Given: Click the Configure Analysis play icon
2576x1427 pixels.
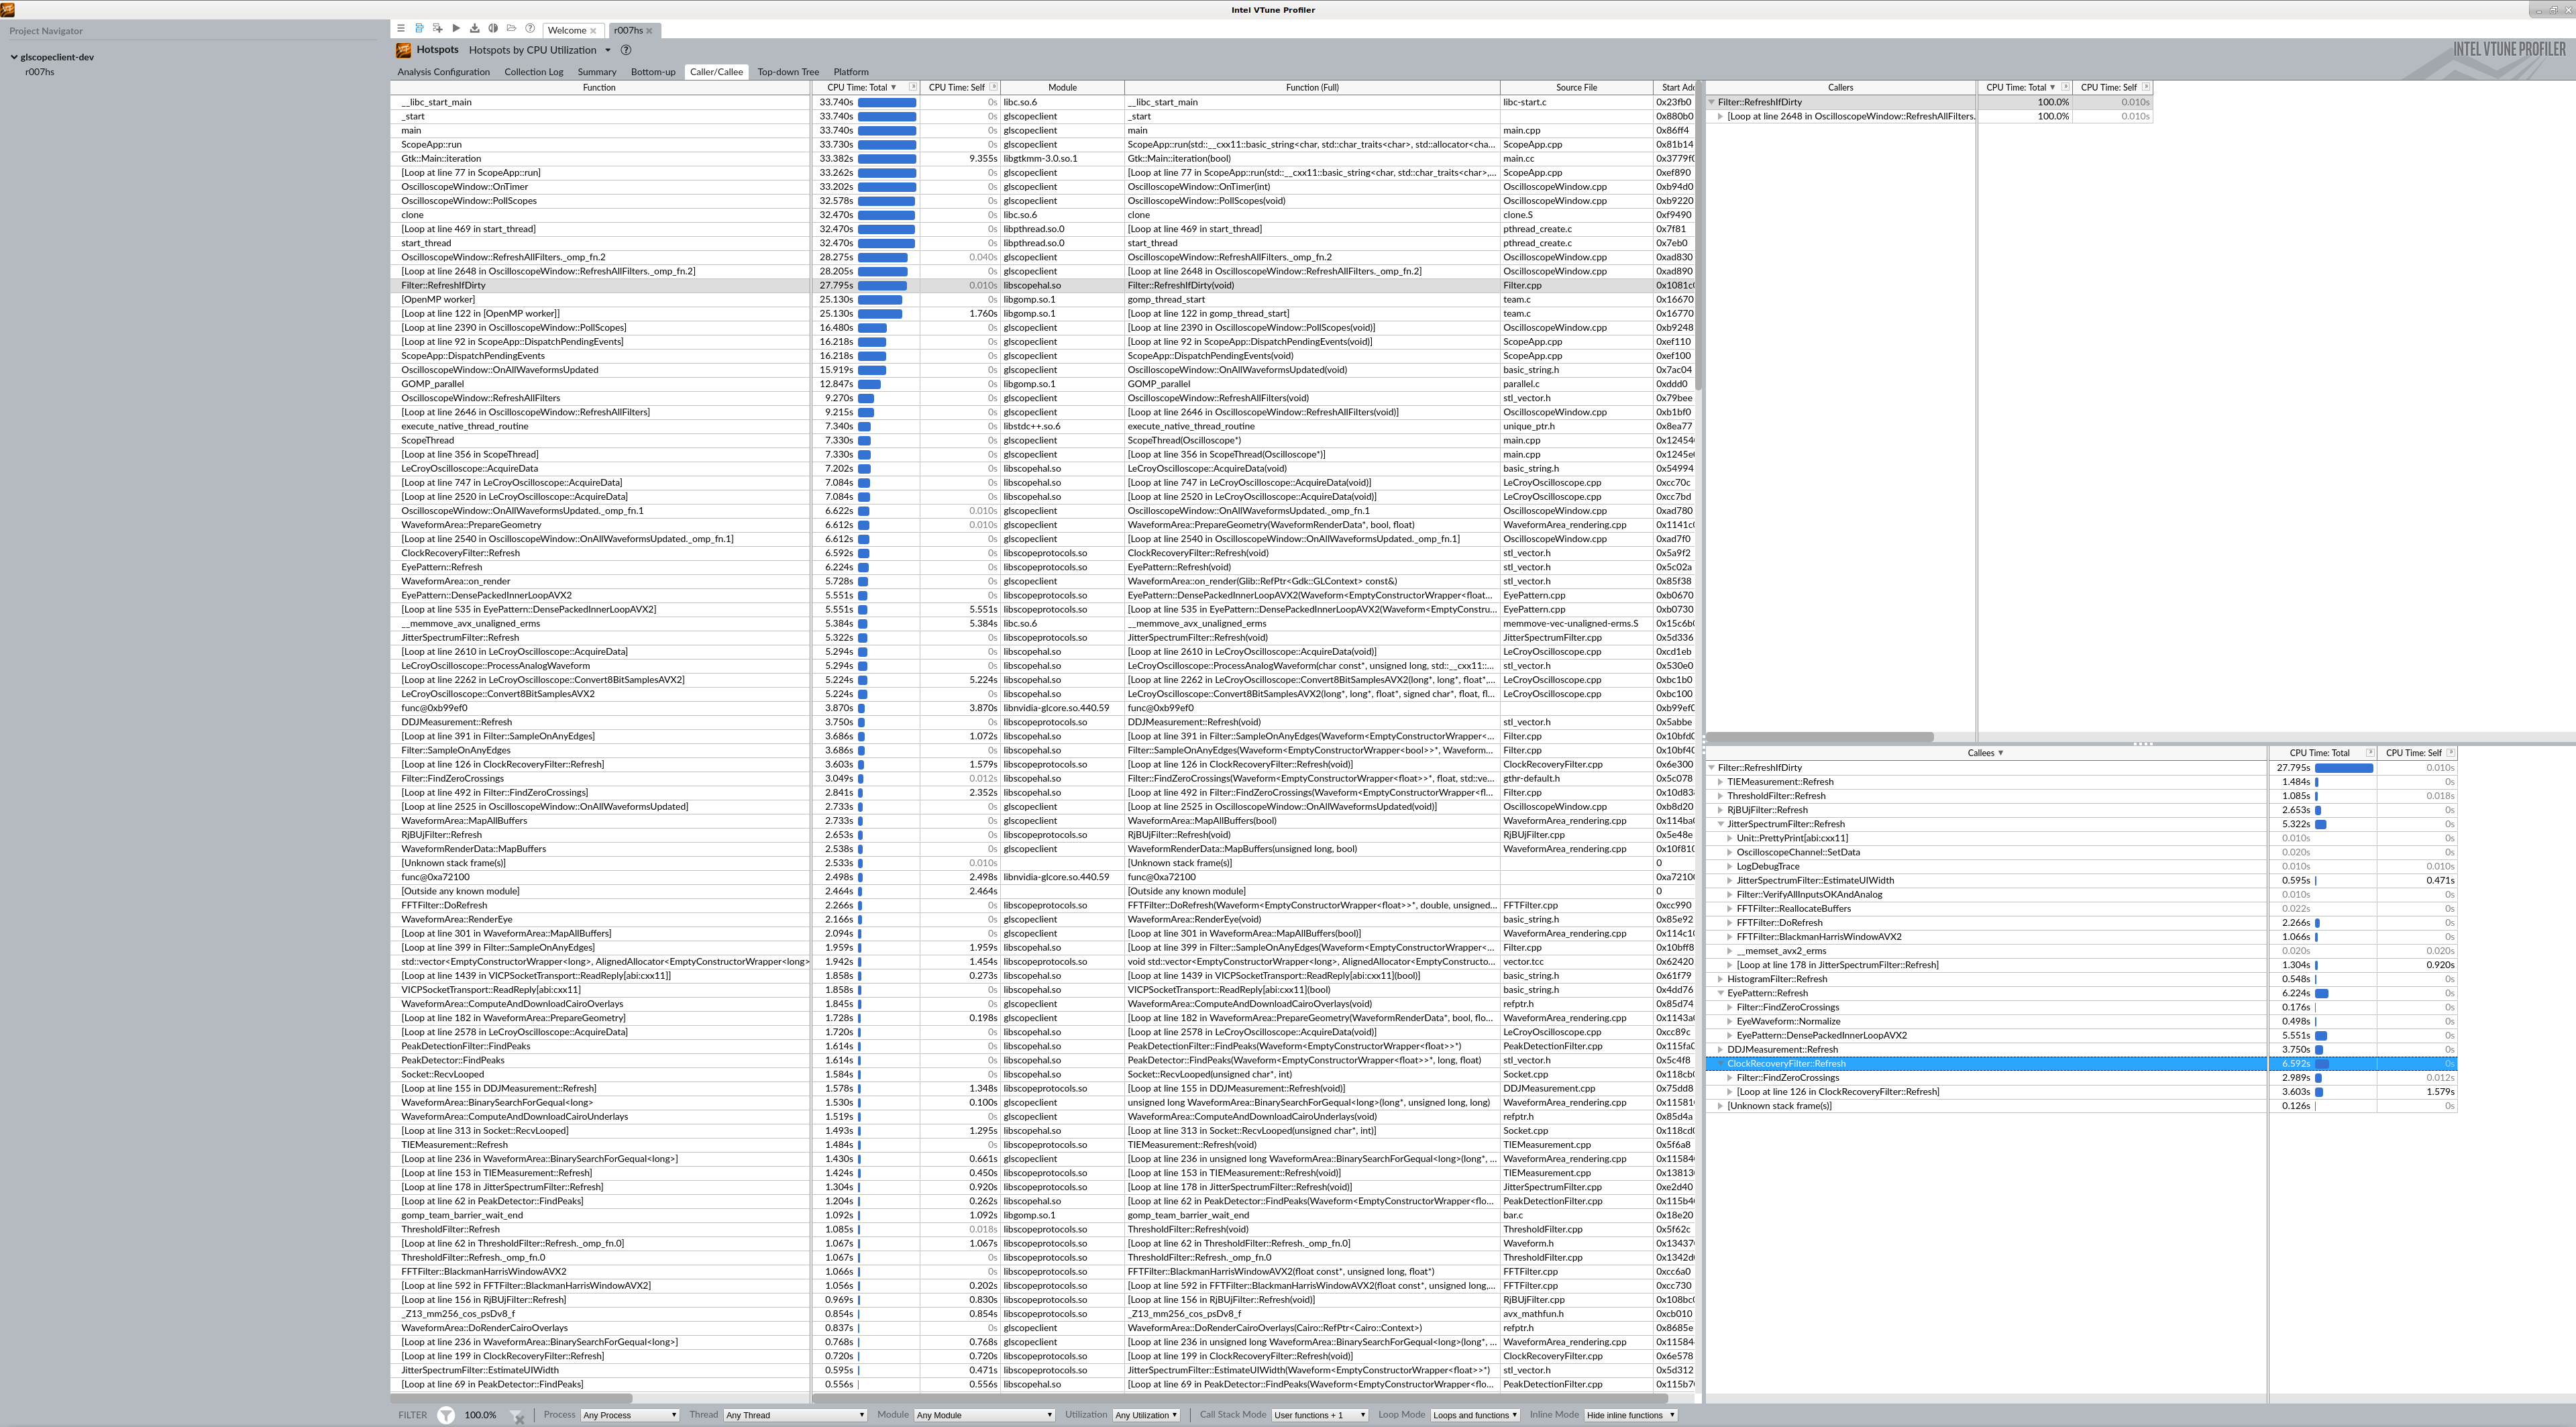Looking at the screenshot, I should coord(456,29).
